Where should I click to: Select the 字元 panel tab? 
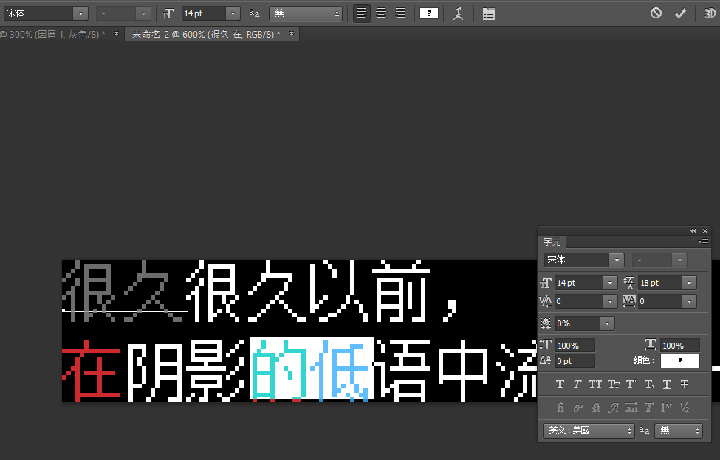552,242
